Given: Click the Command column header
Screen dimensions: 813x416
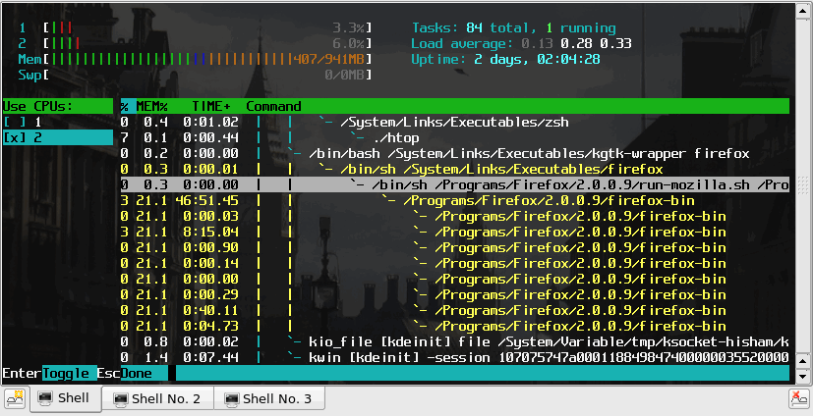Looking at the screenshot, I should point(273,106).
